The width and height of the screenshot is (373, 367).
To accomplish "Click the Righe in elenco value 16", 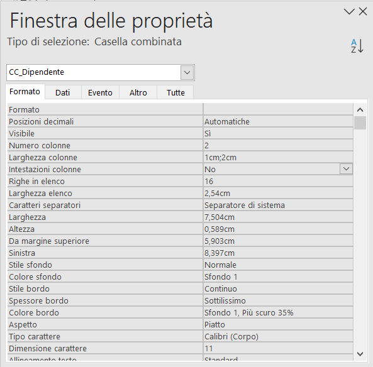I will 278,181.
